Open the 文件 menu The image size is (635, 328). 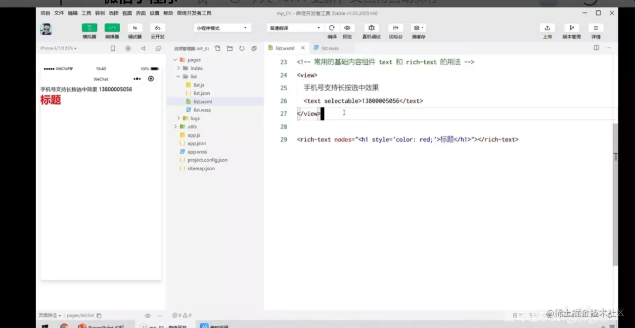pos(59,13)
